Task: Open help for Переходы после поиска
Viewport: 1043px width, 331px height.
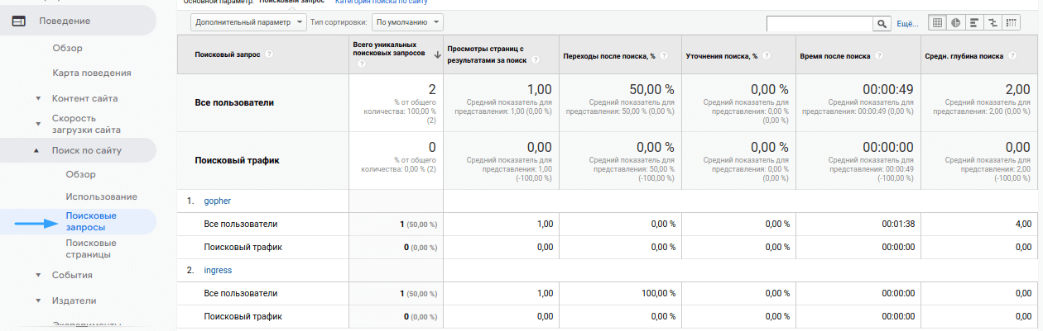Action: (x=663, y=56)
